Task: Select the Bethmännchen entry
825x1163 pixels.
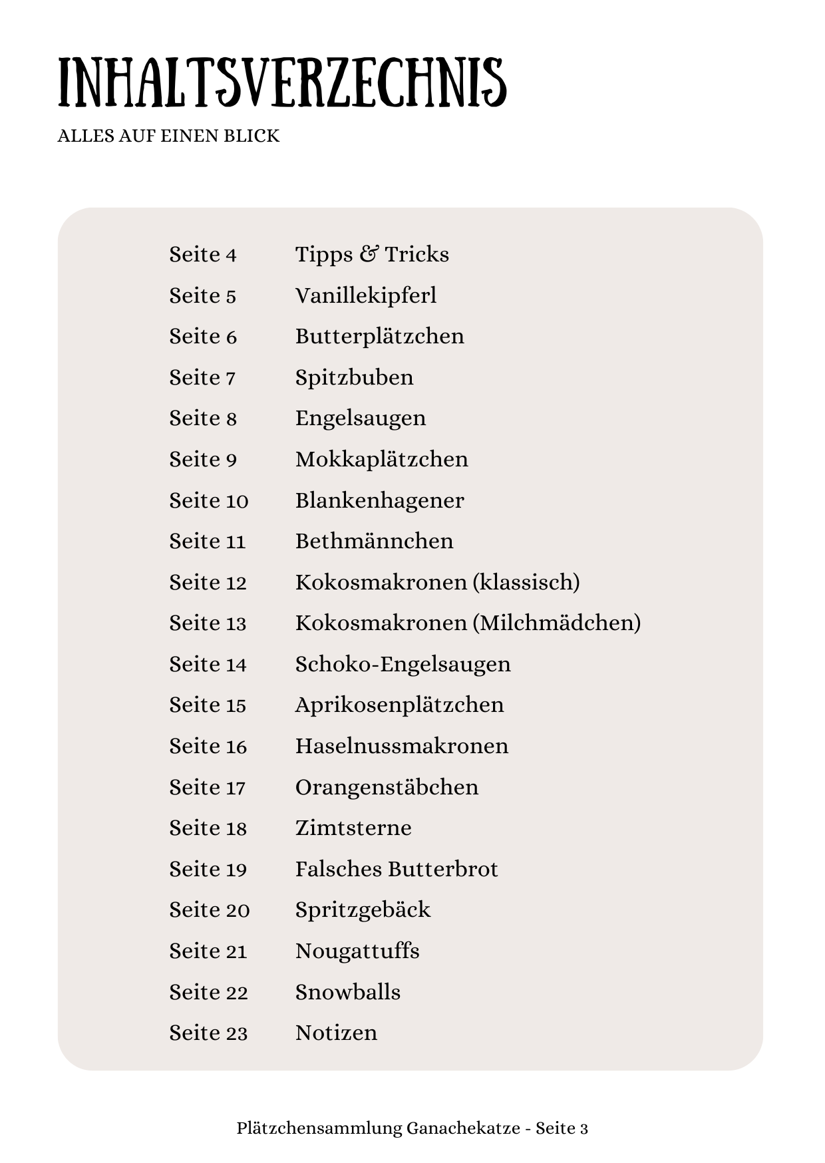Action: 374,541
